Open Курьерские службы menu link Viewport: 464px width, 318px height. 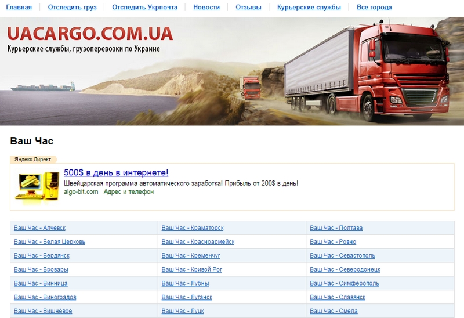309,7
